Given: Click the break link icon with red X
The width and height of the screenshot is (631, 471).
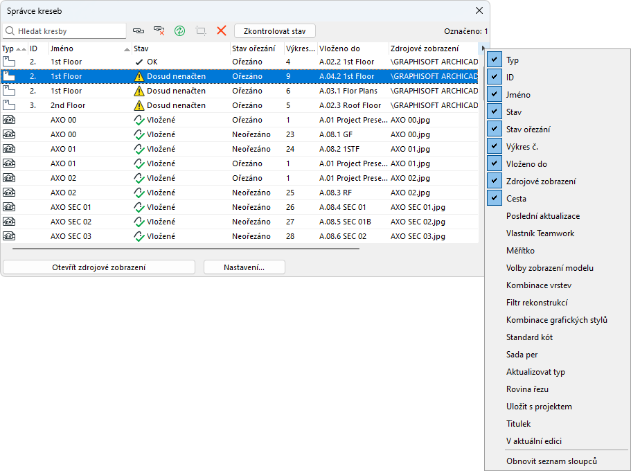Looking at the screenshot, I should point(159,31).
